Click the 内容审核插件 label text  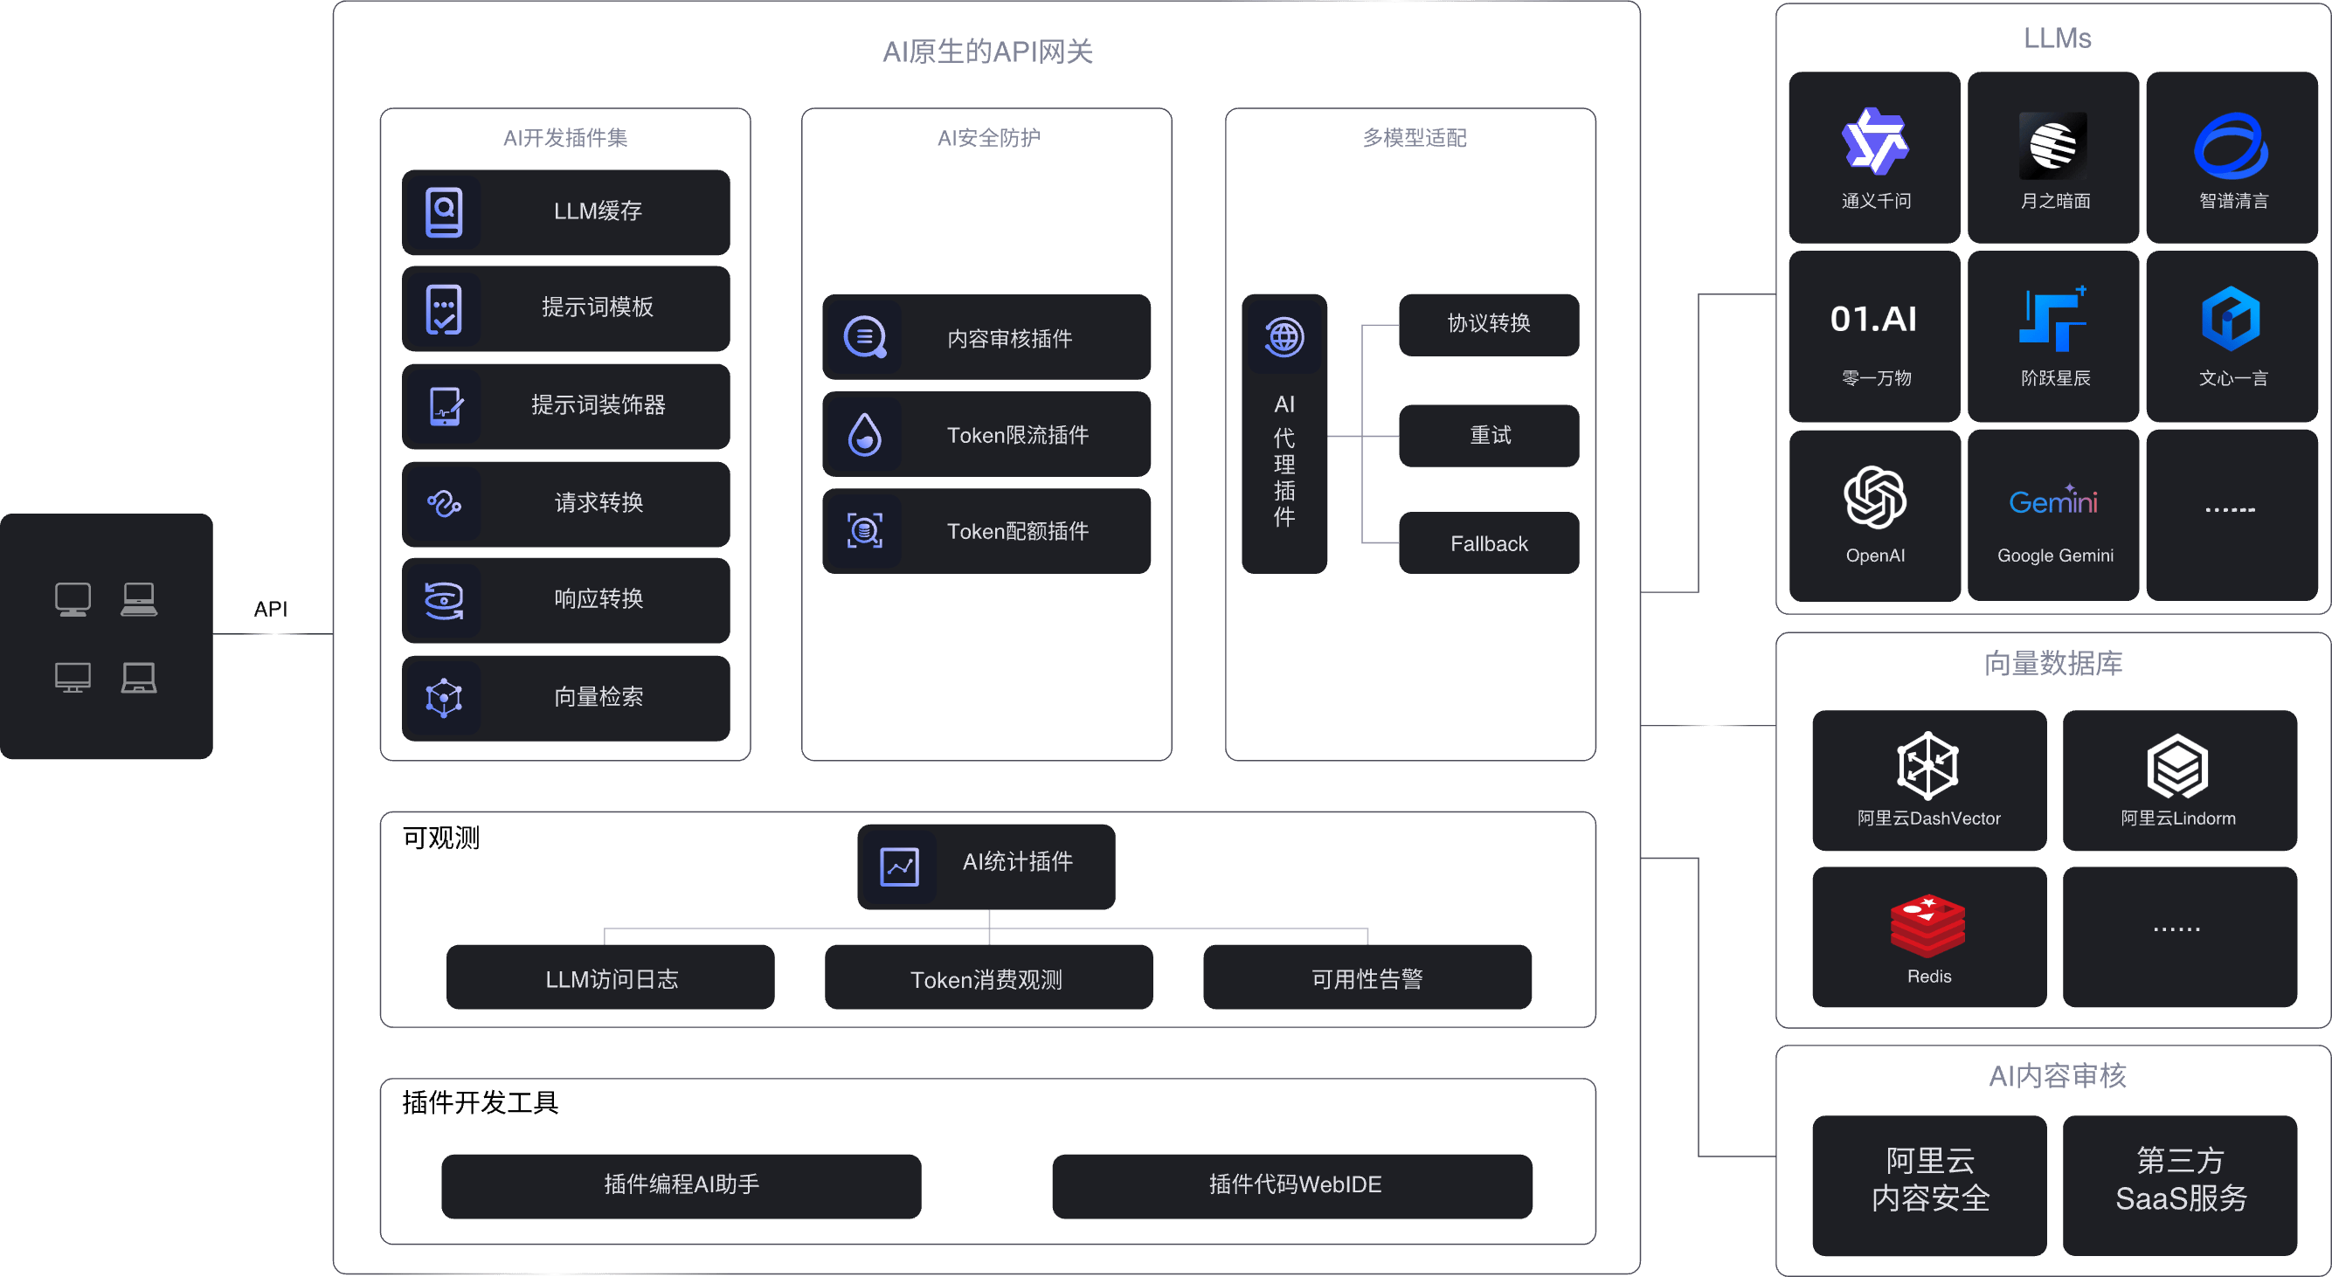click(x=1009, y=339)
